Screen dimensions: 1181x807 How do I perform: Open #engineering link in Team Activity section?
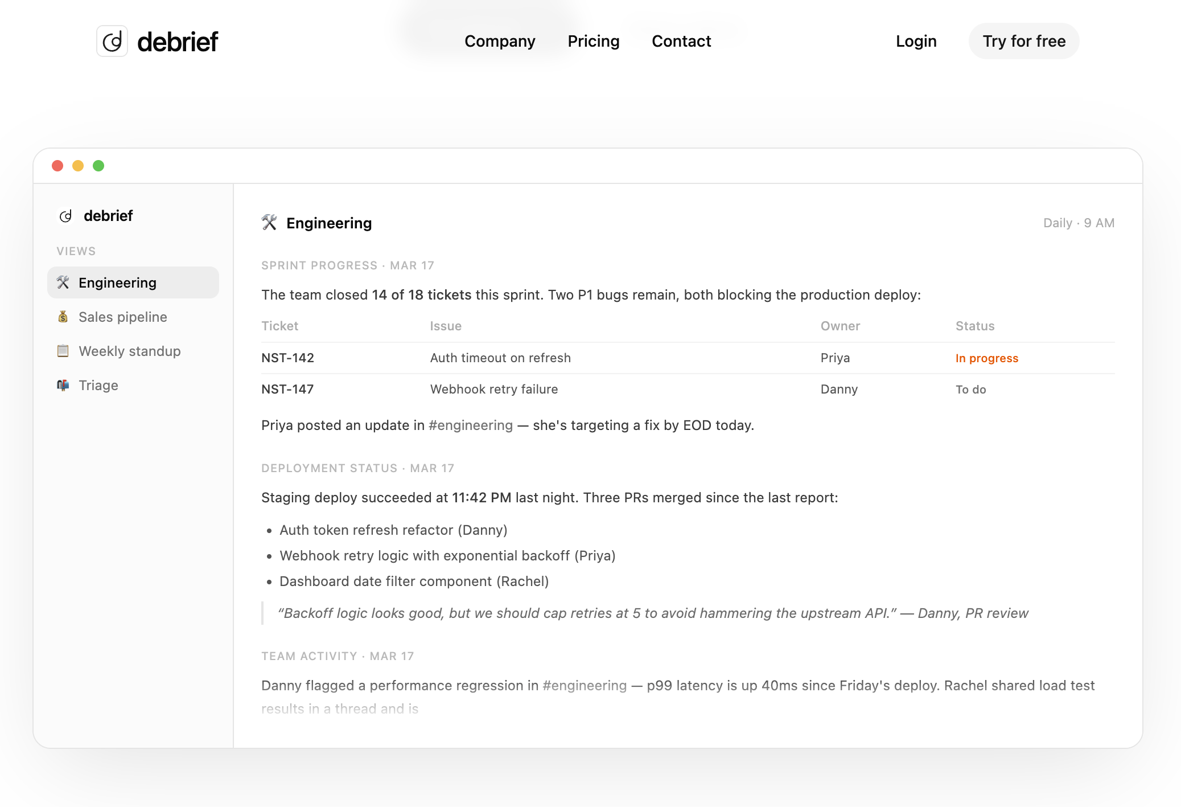[x=585, y=686]
